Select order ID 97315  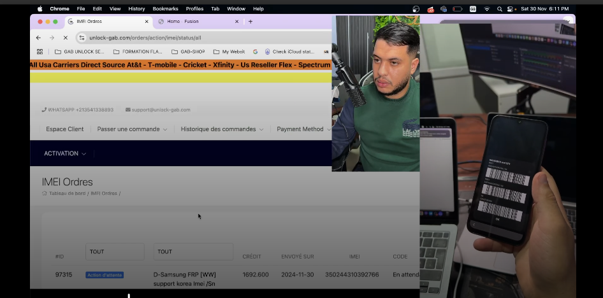point(64,275)
